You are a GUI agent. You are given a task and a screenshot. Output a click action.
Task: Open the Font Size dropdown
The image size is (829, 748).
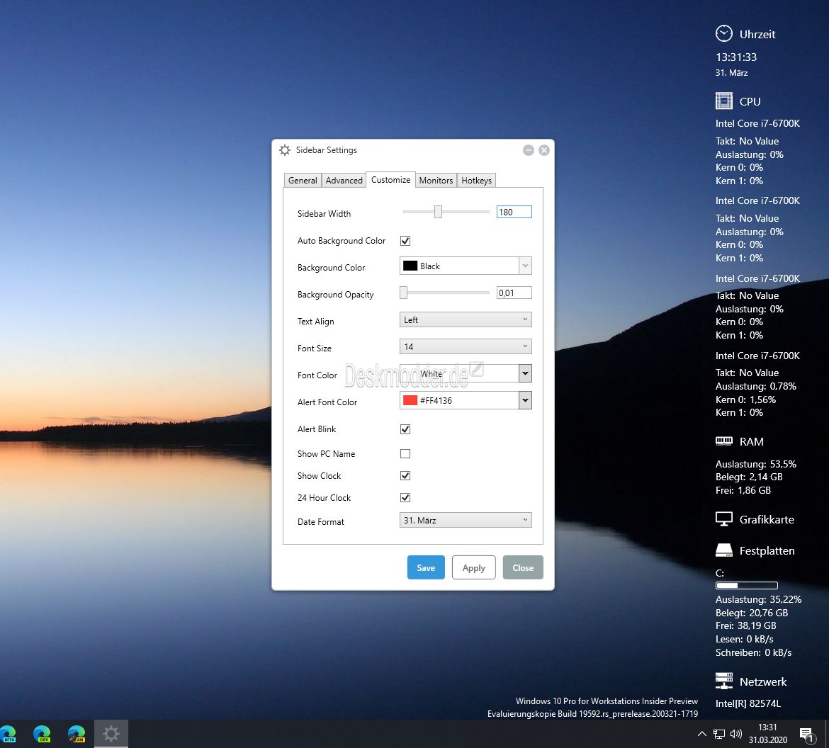point(466,346)
